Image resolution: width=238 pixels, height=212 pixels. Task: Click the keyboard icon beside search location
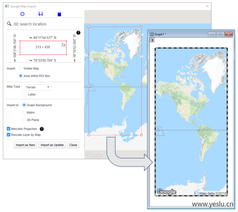tap(16, 24)
